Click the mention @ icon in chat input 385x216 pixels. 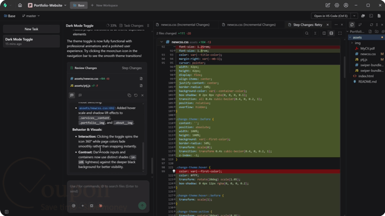click(73, 206)
